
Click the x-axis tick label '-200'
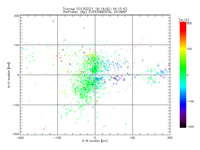pyautogui.click(x=20, y=138)
